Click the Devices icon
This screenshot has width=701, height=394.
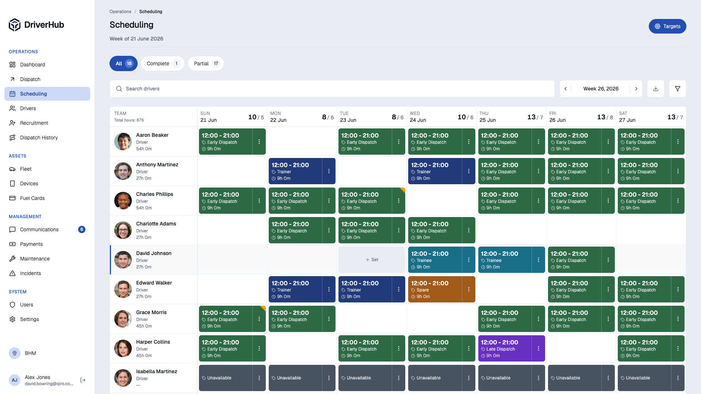[12, 184]
